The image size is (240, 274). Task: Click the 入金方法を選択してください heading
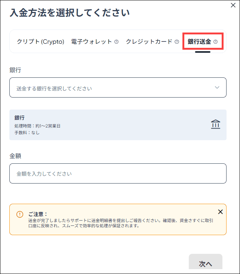[x=69, y=13]
